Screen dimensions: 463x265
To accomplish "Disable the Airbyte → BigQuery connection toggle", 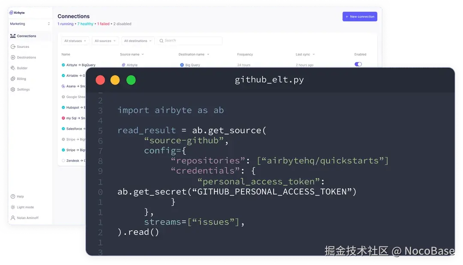I will tap(358, 64).
